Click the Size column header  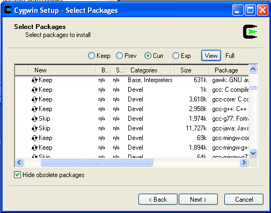click(x=192, y=70)
